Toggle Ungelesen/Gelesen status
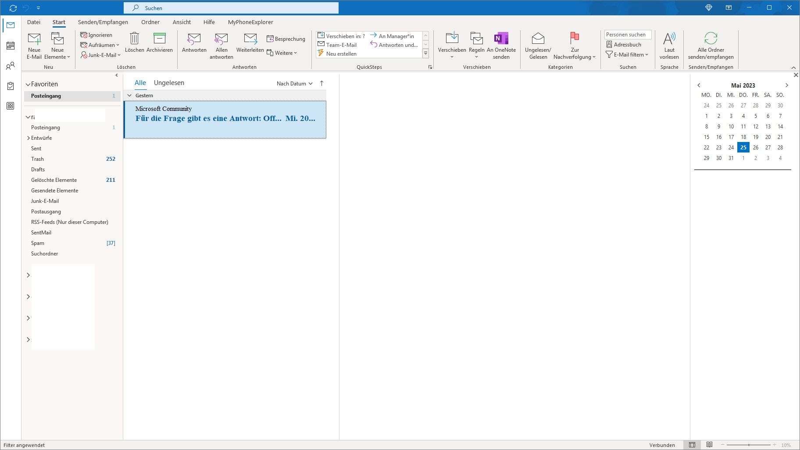The image size is (800, 450). [538, 46]
